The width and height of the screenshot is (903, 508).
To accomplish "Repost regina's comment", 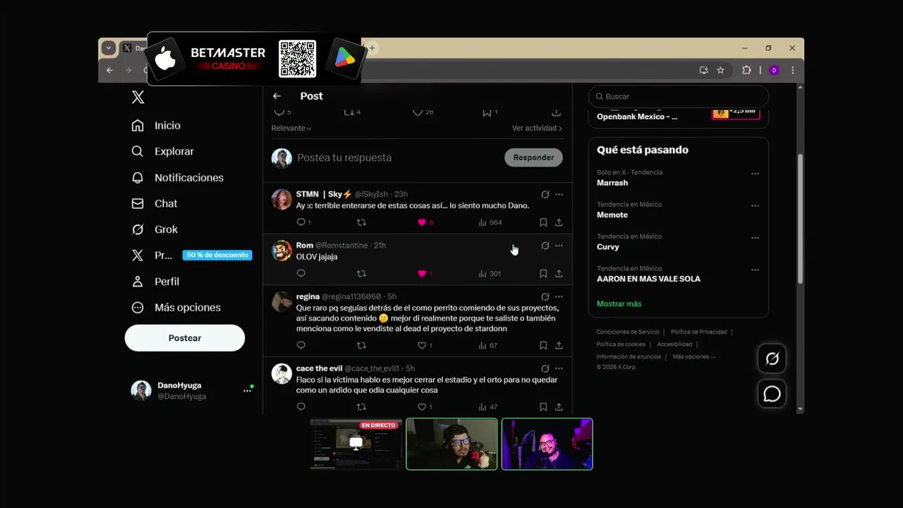I will [361, 345].
